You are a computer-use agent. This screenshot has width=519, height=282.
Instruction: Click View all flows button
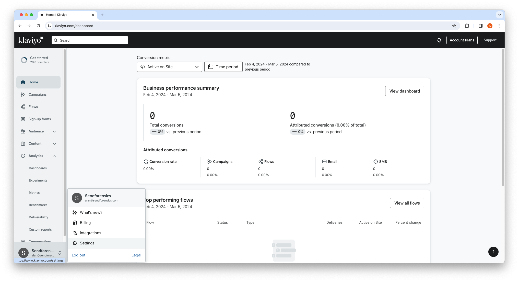click(407, 203)
